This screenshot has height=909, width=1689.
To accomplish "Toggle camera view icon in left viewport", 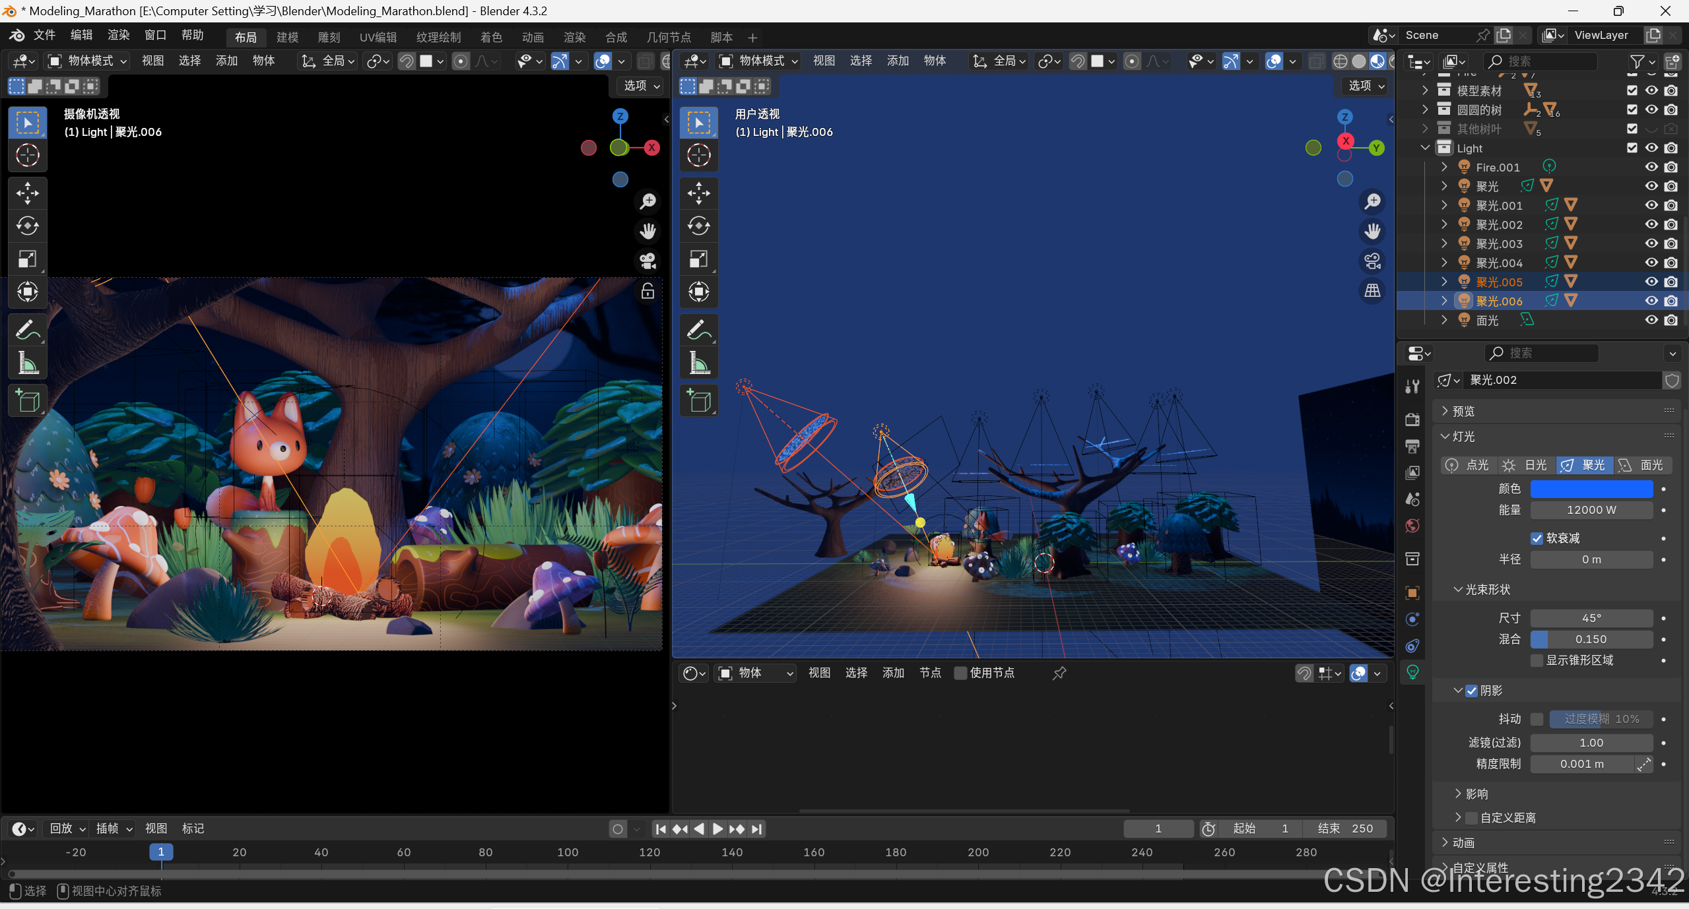I will tap(647, 261).
